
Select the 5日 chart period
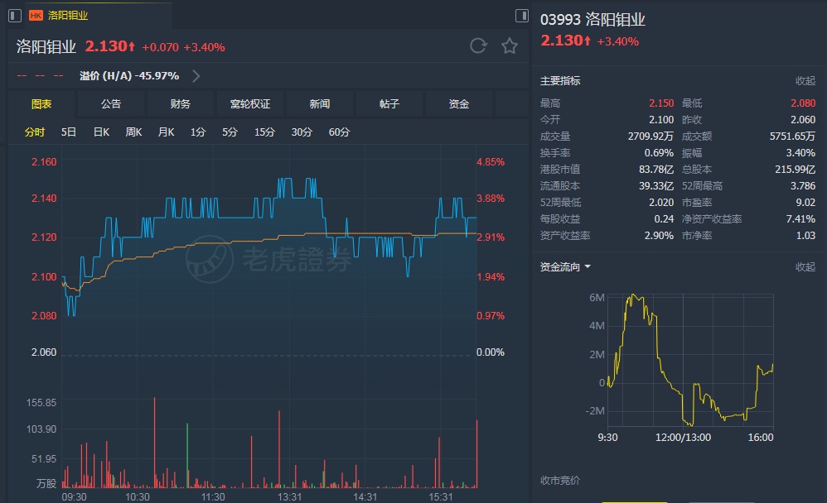[69, 132]
